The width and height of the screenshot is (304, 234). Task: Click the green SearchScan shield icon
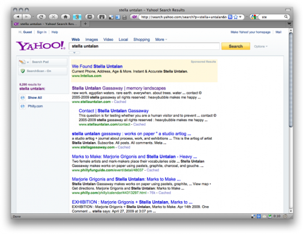click(x=22, y=71)
